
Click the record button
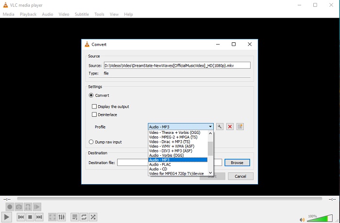[x=10, y=207]
